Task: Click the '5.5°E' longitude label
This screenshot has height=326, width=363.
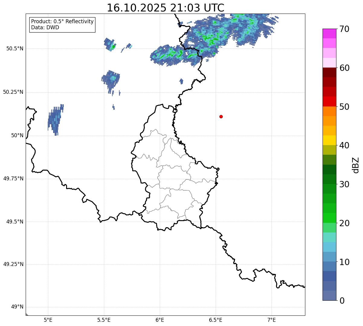Action: click(104, 320)
